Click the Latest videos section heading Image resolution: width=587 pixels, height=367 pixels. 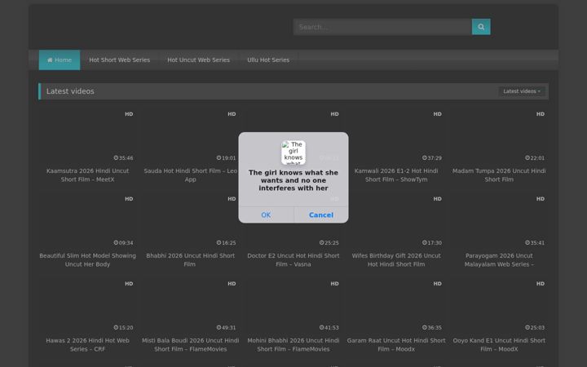(70, 91)
